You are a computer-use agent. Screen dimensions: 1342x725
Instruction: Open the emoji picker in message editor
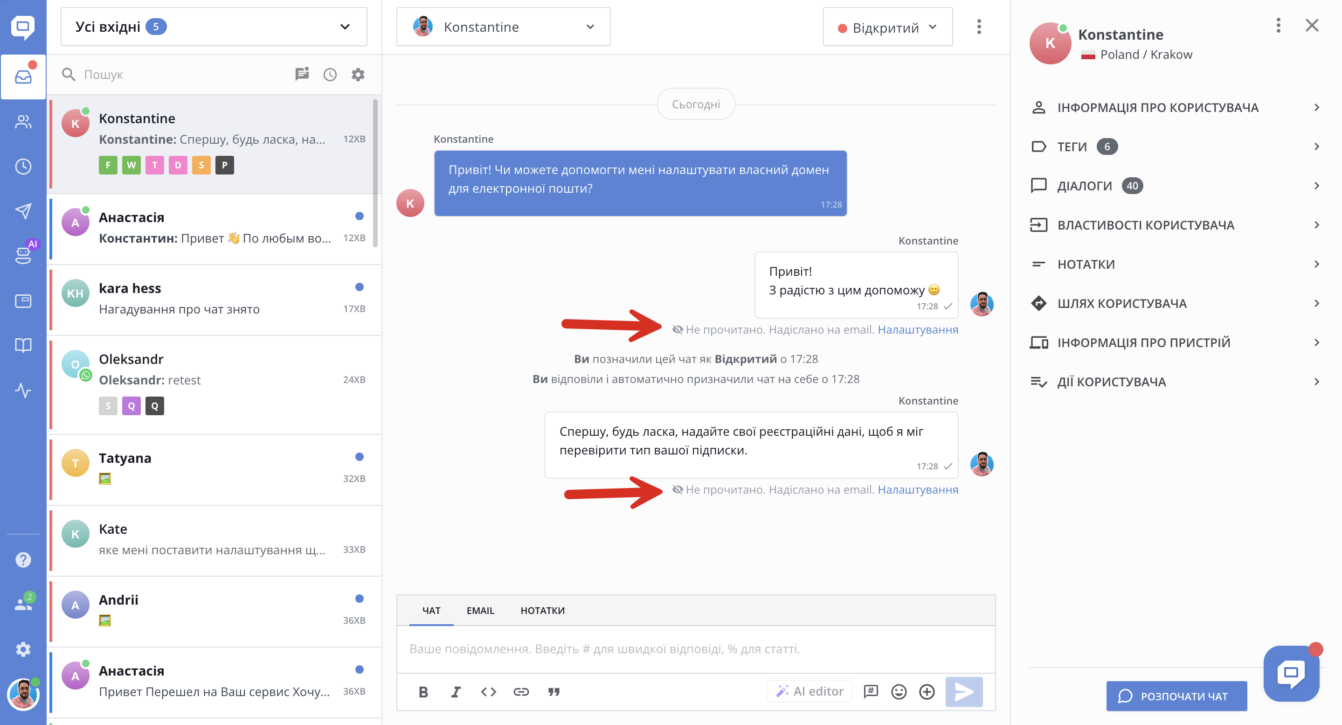coord(899,692)
